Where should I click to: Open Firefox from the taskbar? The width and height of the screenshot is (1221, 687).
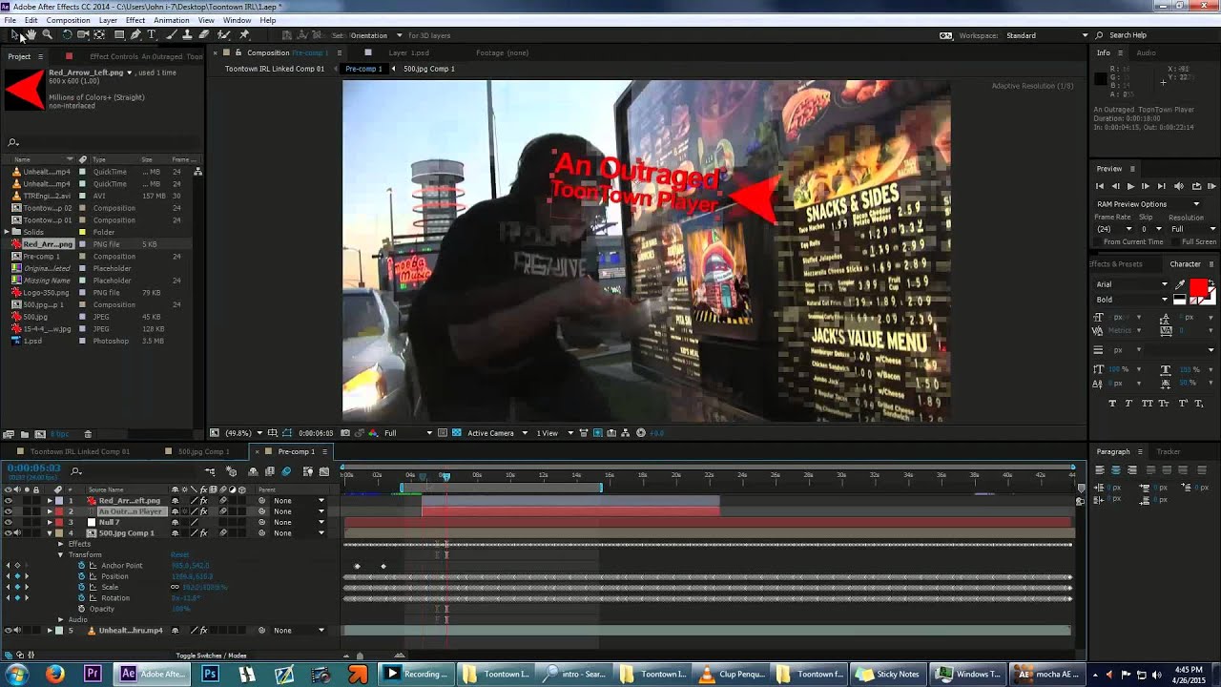coord(54,674)
